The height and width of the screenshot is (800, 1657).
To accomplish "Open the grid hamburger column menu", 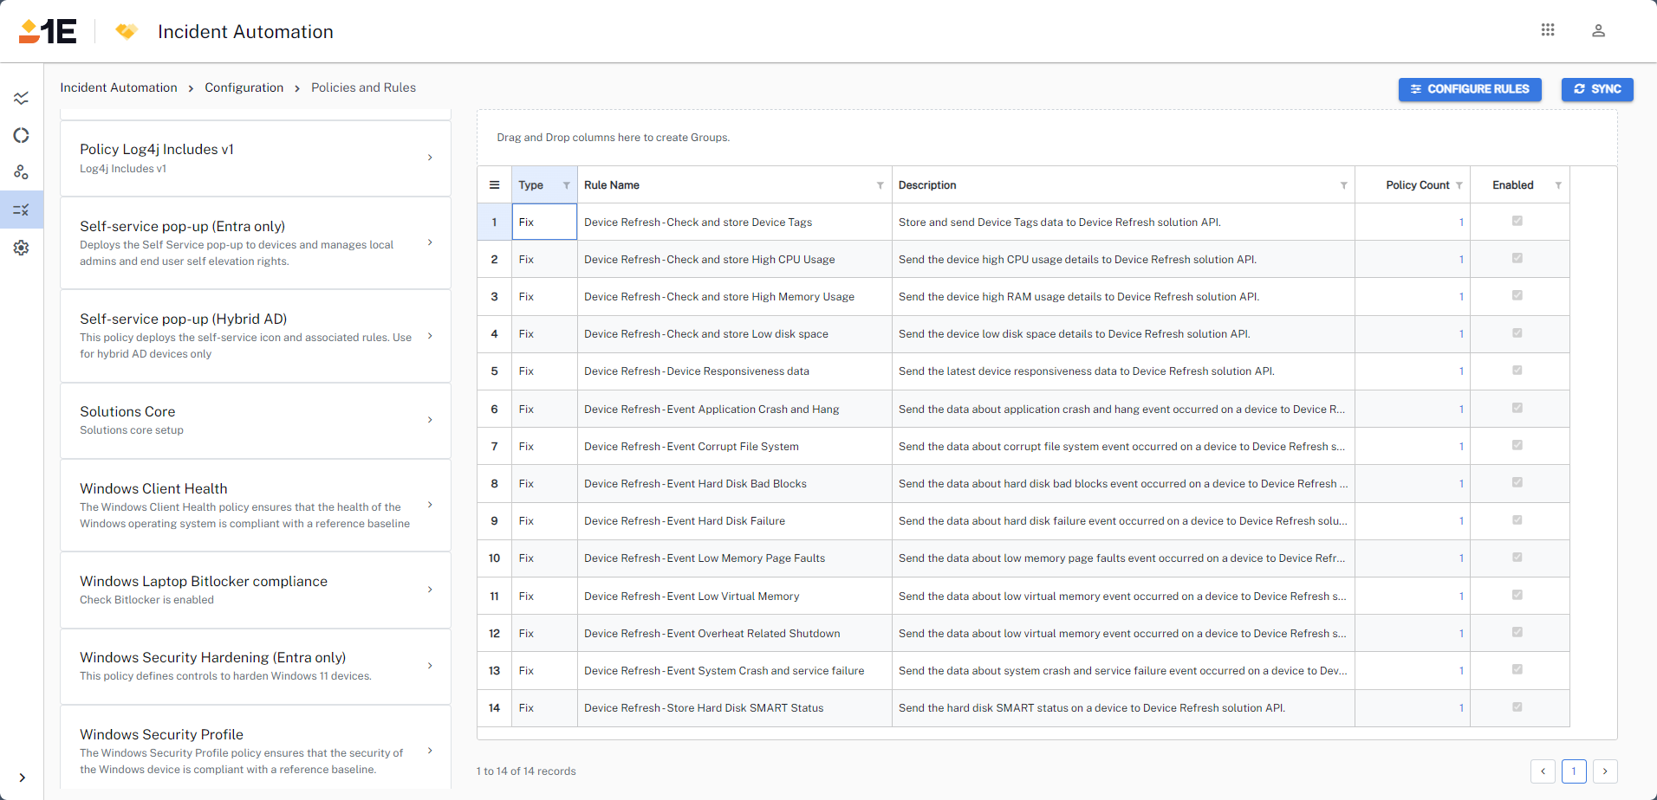I will (x=494, y=185).
